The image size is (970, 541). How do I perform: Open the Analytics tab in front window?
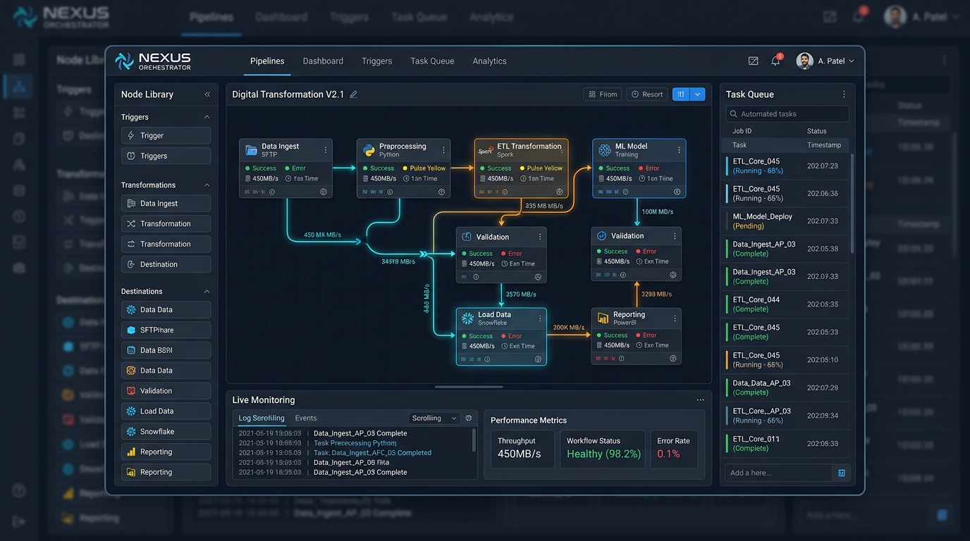[490, 61]
